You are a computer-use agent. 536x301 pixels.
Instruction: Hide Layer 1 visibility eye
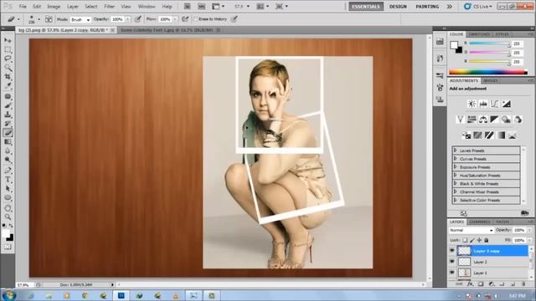[x=452, y=273]
